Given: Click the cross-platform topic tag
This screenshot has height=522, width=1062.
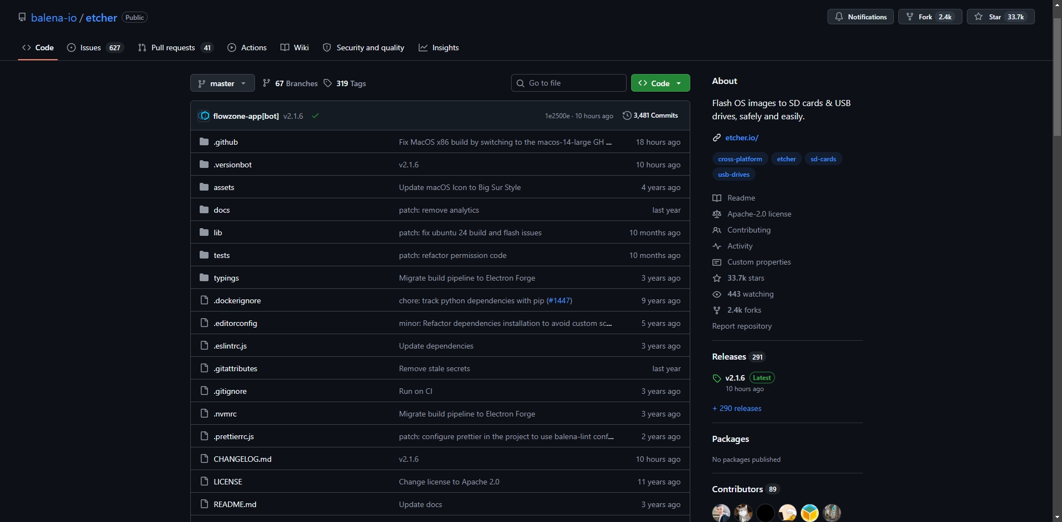Looking at the screenshot, I should coord(740,159).
